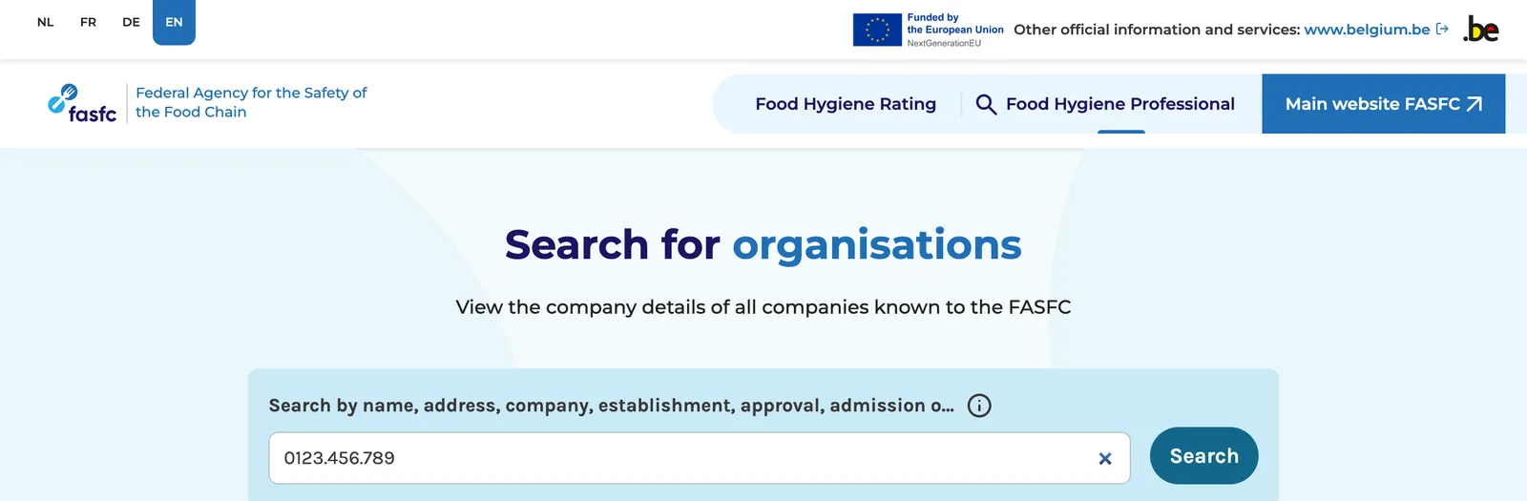Click the arrow icon on Main website FASFC

tap(1475, 104)
